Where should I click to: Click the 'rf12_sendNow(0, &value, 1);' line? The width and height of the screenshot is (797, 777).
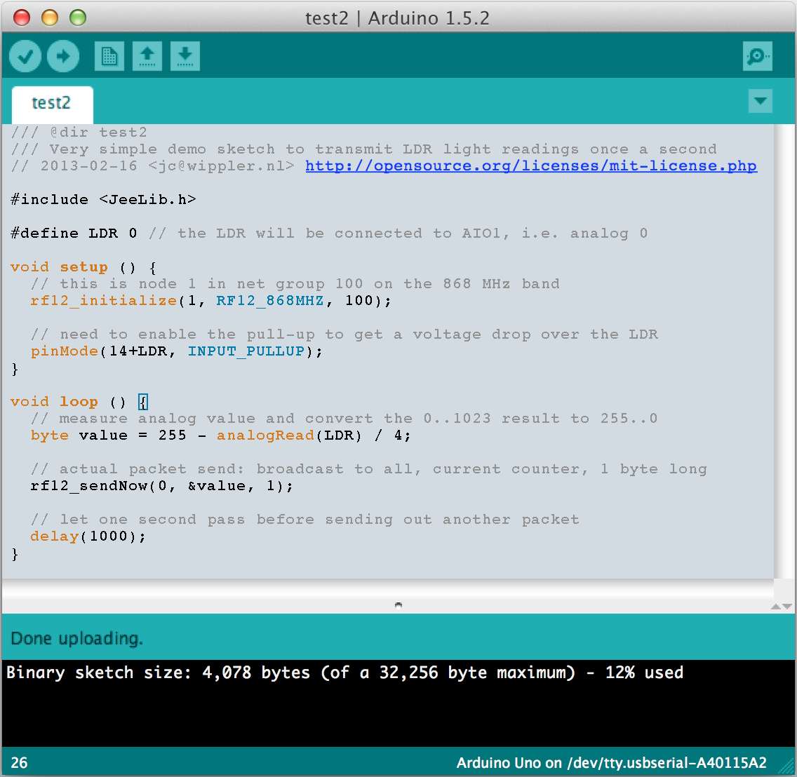[161, 486]
